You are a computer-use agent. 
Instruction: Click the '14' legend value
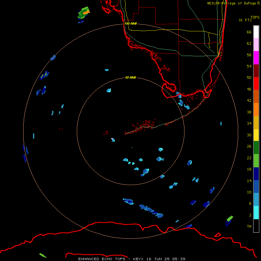coord(249,181)
